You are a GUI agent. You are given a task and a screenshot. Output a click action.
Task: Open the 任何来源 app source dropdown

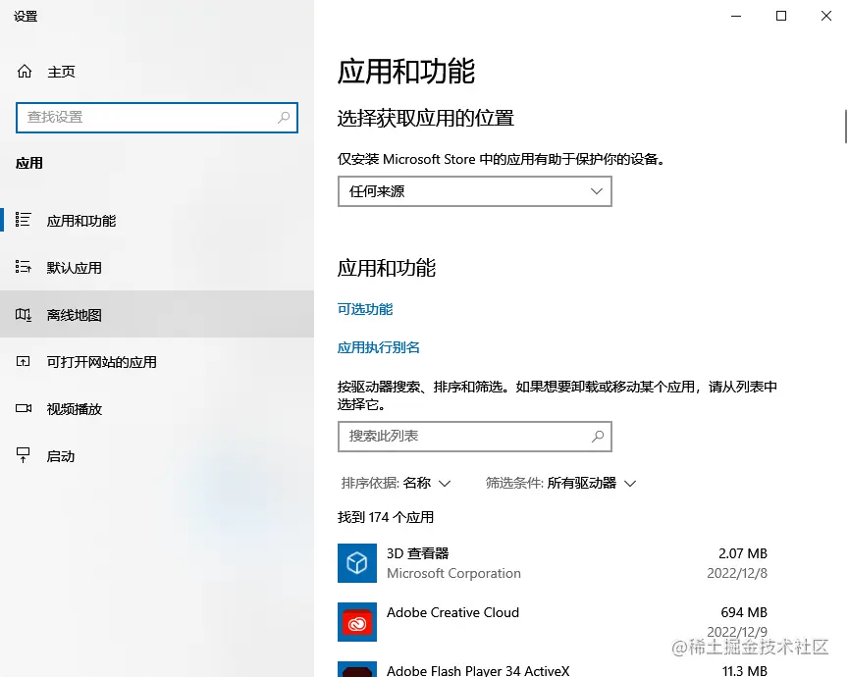tap(475, 191)
